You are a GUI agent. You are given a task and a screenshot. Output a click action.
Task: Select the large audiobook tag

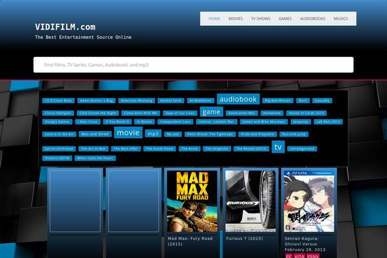click(x=238, y=99)
